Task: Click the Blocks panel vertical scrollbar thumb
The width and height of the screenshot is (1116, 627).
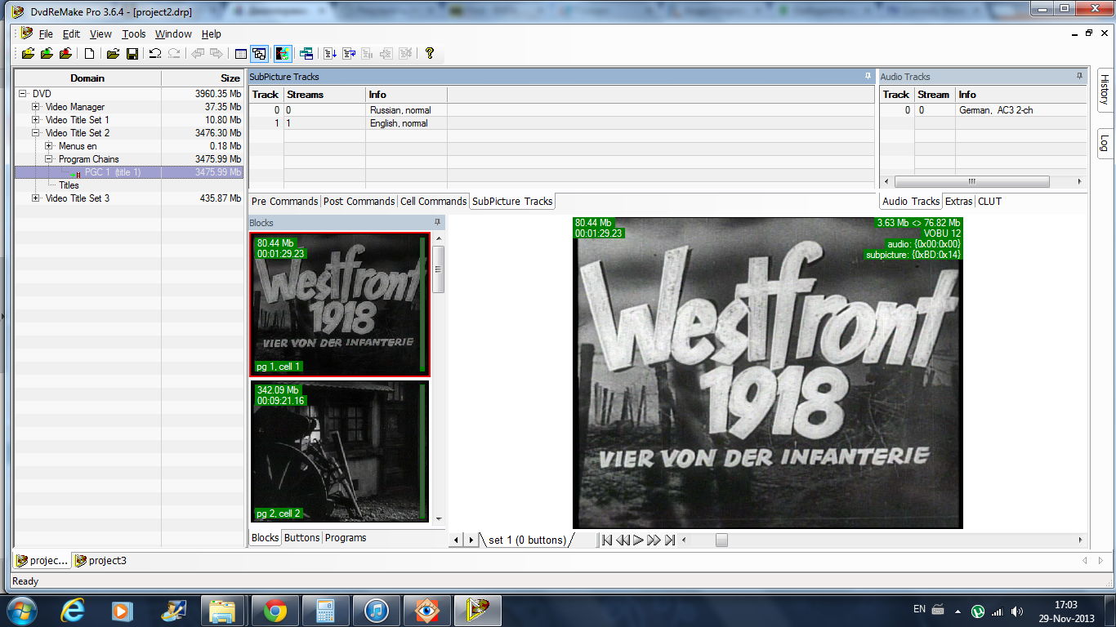Action: (439, 269)
